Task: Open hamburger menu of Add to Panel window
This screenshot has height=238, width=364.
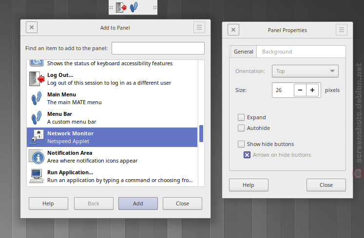Action: [x=199, y=27]
